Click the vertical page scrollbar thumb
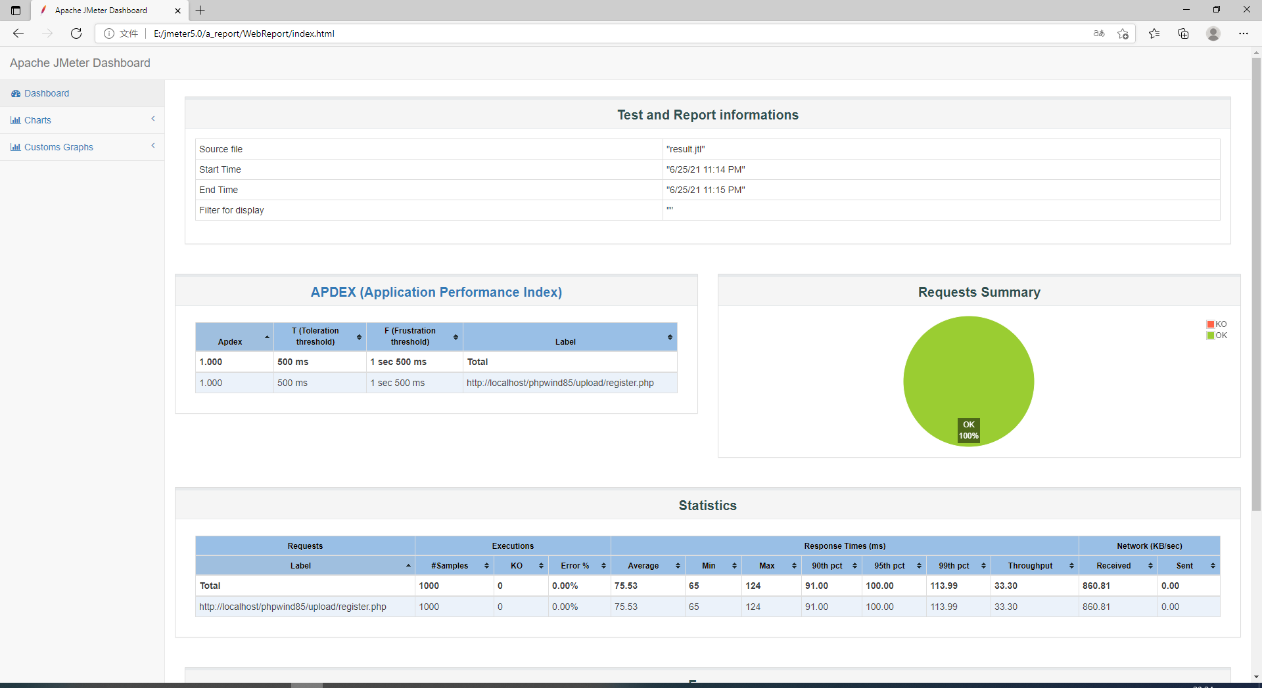1262x688 pixels. (x=1256, y=284)
